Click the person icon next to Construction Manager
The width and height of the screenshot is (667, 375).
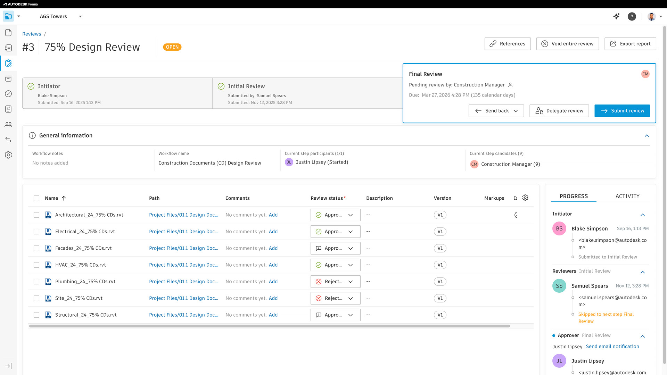510,85
